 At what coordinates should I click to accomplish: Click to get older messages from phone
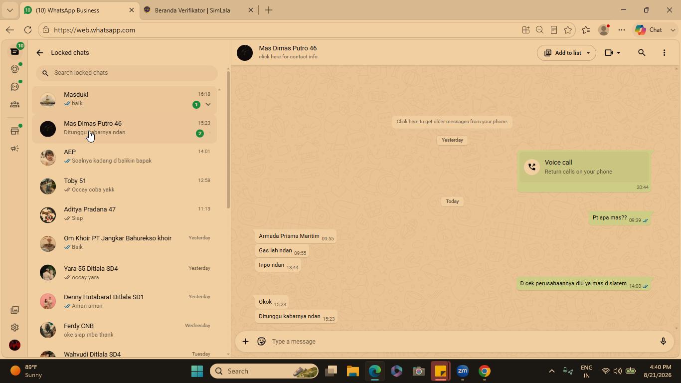[452, 122]
